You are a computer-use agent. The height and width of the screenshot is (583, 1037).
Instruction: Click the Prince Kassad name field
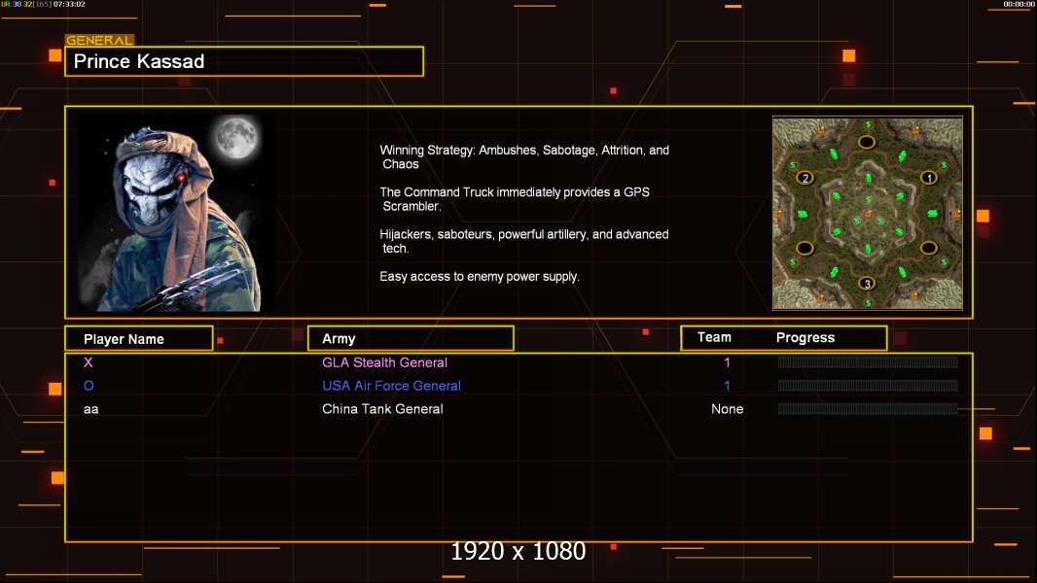point(244,61)
